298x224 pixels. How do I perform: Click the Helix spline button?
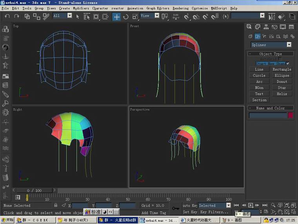282,94
